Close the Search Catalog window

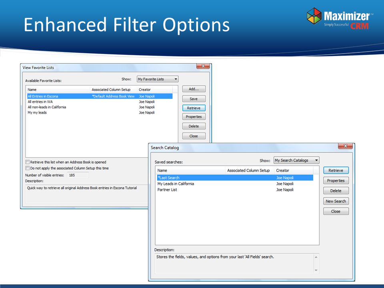point(345,146)
